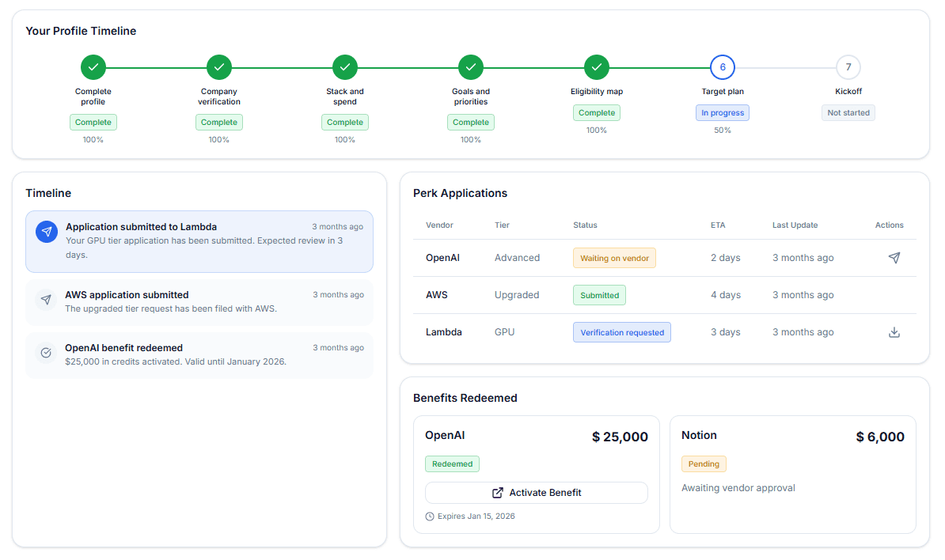
Task: Click the external link icon in Activate Benefit
Action: coord(498,493)
